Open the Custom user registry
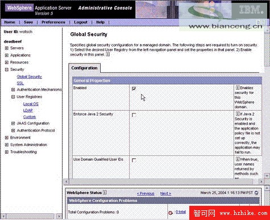 point(30,117)
